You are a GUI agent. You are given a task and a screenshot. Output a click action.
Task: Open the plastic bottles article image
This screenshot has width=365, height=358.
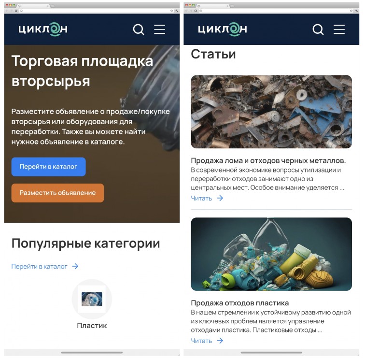(x=271, y=254)
